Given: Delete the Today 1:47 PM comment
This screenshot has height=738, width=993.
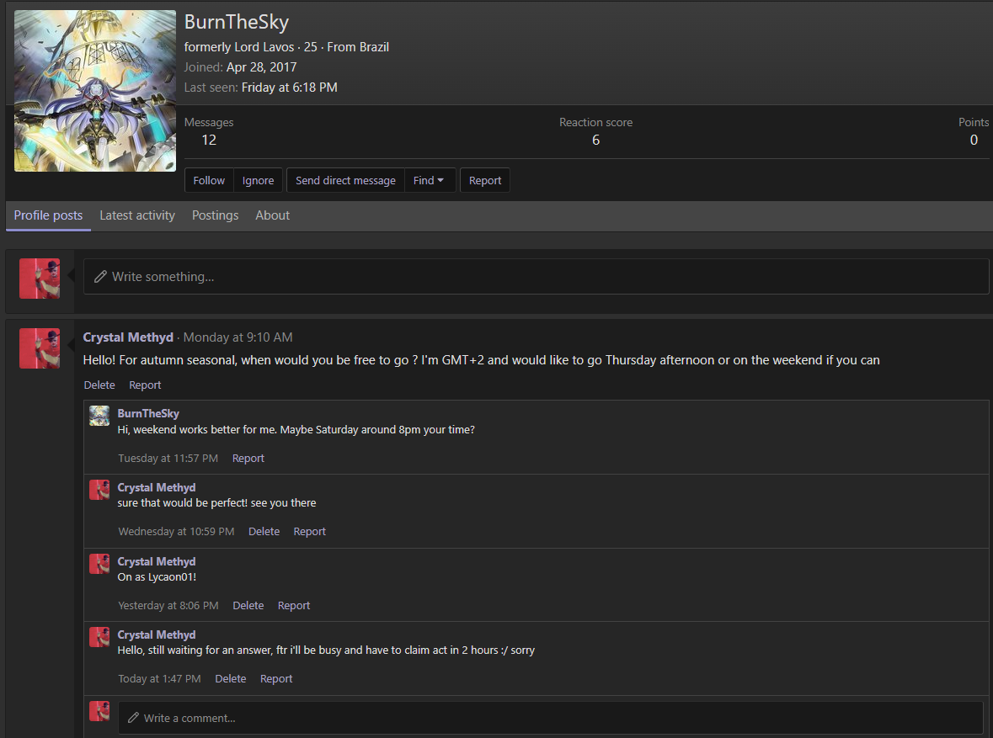Looking at the screenshot, I should coord(231,678).
